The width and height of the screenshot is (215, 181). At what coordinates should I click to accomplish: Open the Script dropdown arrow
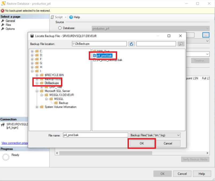[66, 17]
